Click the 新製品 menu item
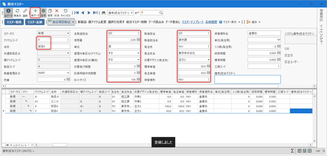Image resolution: width=327 pixels, height=156 pixels. (x=82, y=22)
